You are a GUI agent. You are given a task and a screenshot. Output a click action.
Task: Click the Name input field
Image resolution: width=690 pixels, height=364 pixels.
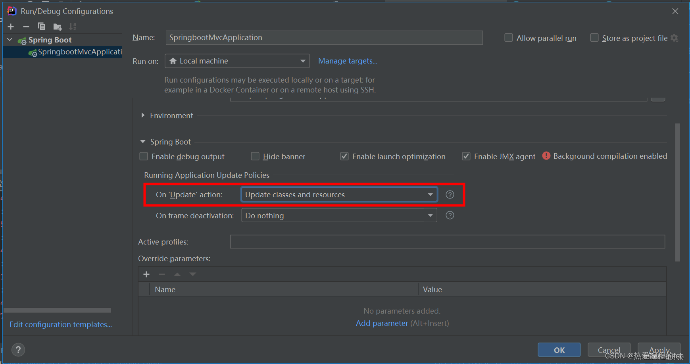pos(324,38)
